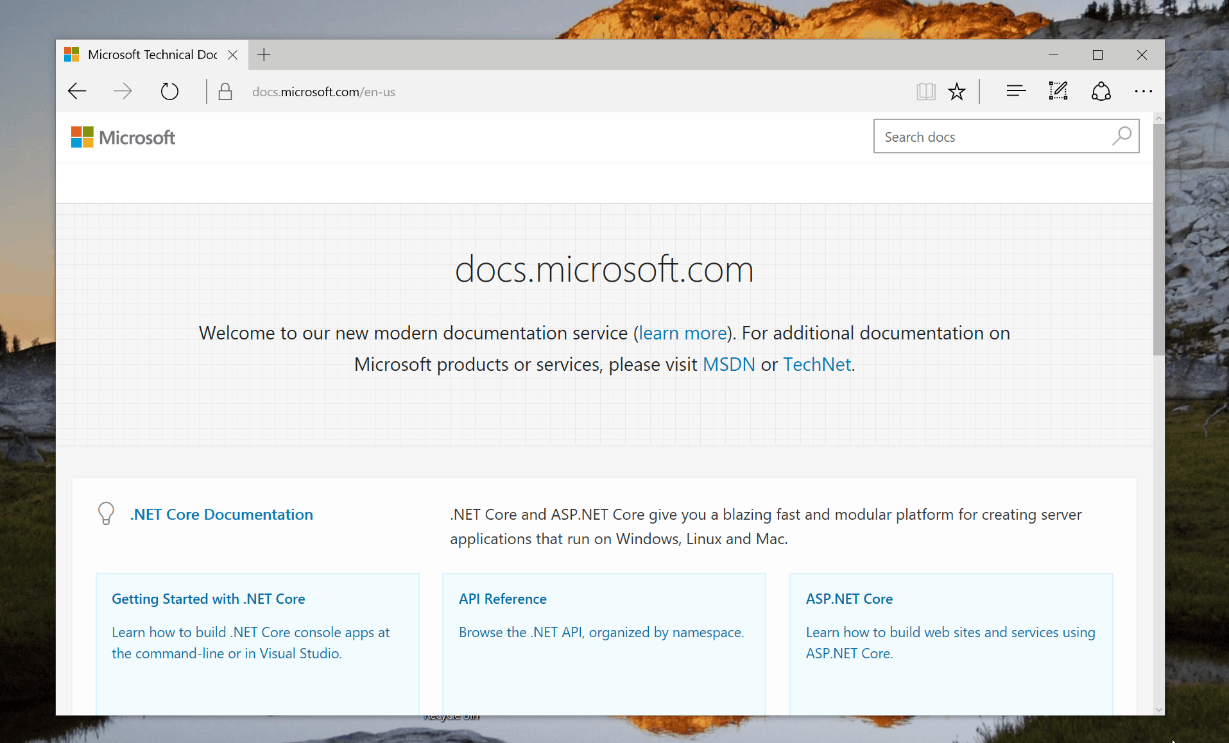This screenshot has width=1229, height=743.
Task: Click the magnifier search icon in Search docs
Action: tap(1122, 136)
